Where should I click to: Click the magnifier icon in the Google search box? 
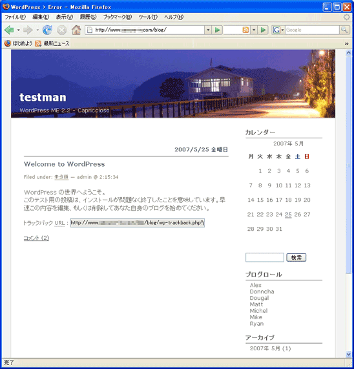click(344, 30)
